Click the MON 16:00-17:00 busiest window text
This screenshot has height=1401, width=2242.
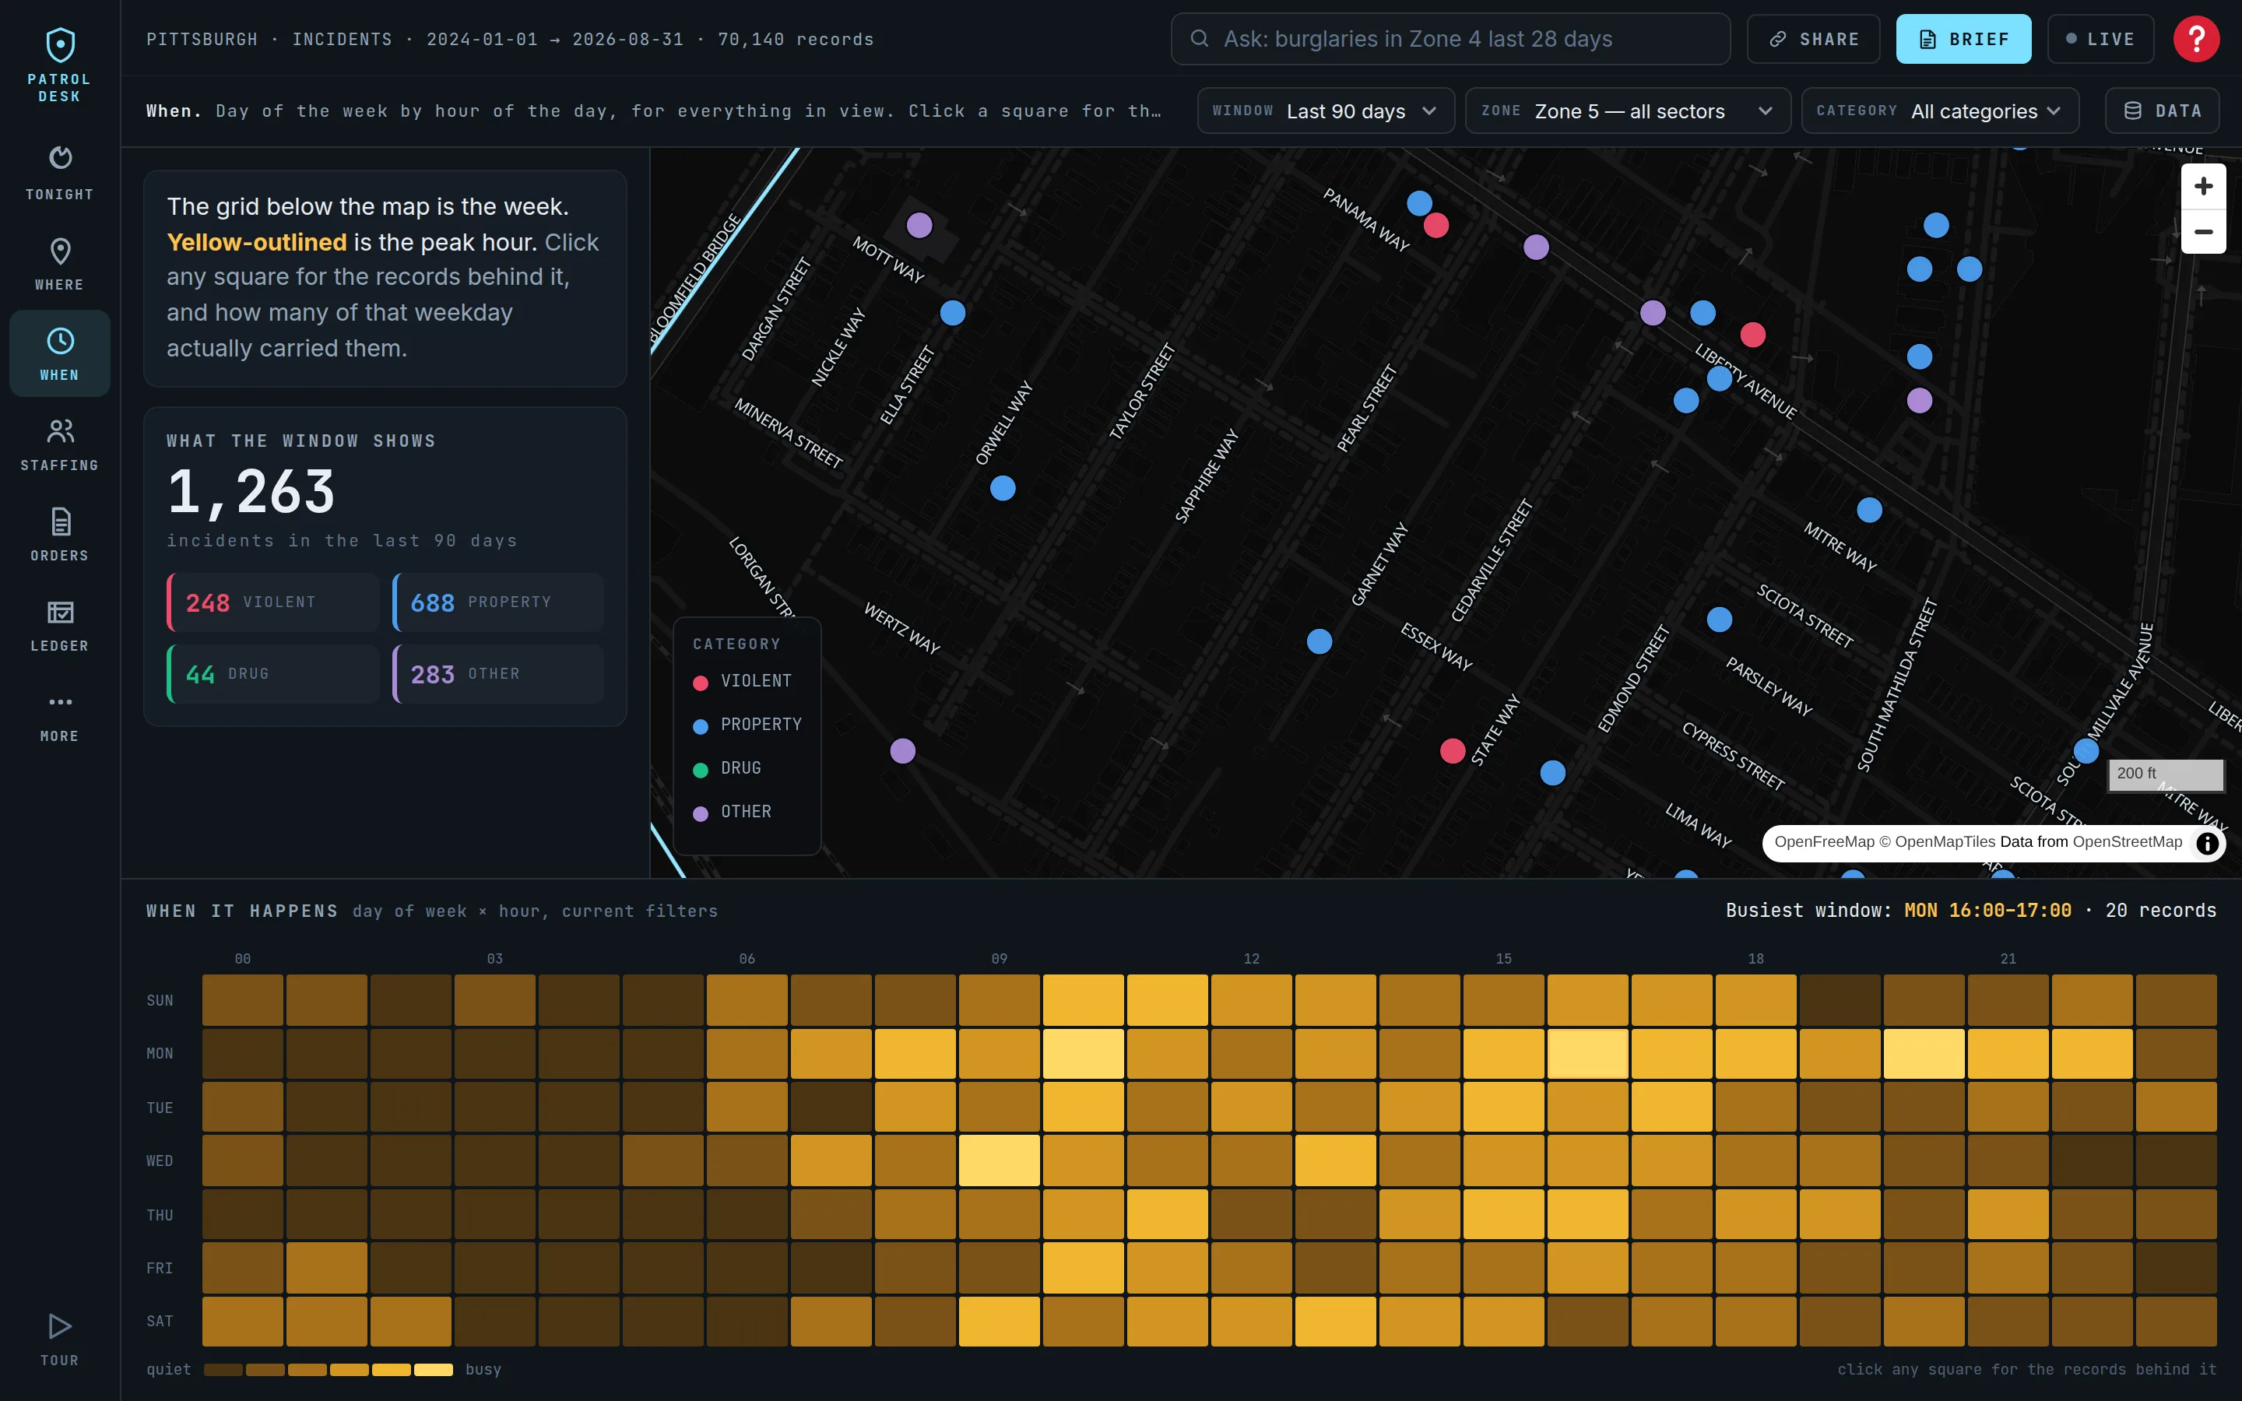click(x=1987, y=911)
